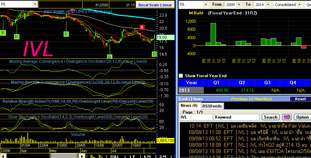
Task: Set chart range to 6 M
Action: pyautogui.click(x=147, y=156)
